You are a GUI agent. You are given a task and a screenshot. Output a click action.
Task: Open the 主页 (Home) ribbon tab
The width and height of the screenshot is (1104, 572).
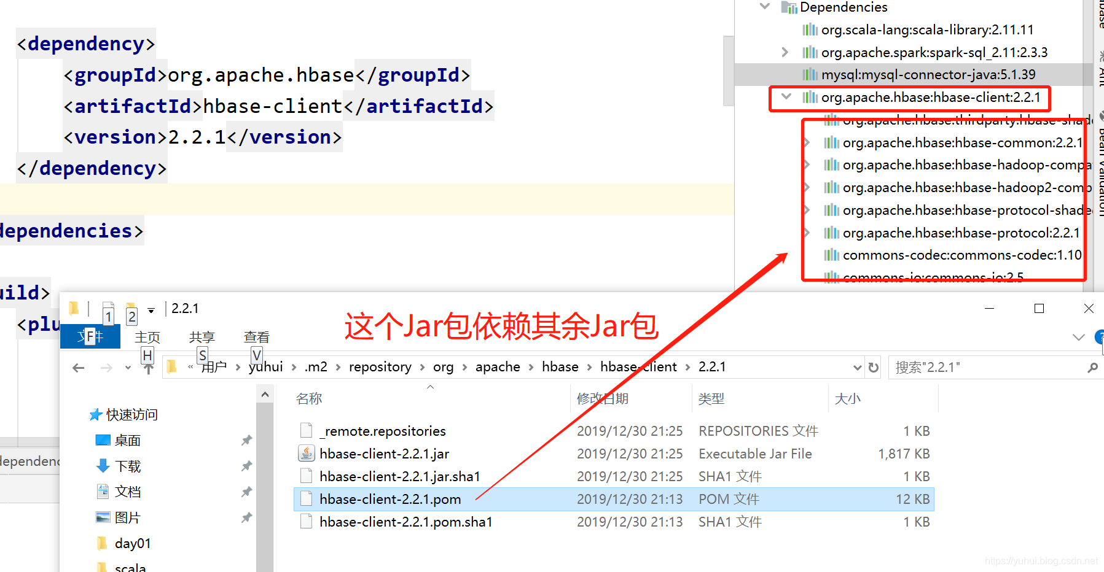(x=147, y=337)
